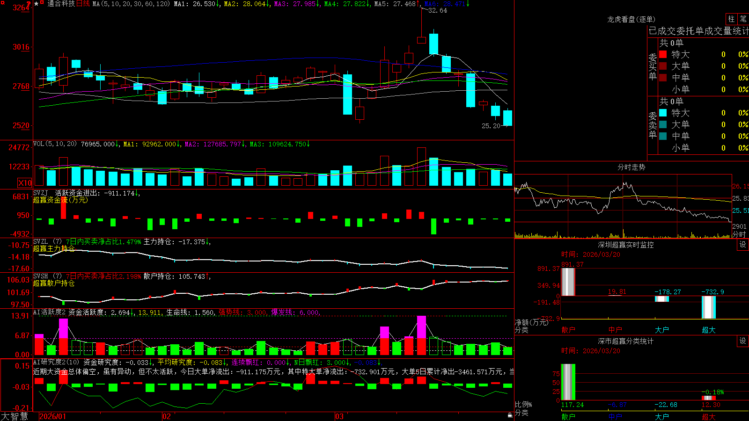Click the VOL(5,10,20) indicator label
This screenshot has width=749, height=421.
point(55,144)
